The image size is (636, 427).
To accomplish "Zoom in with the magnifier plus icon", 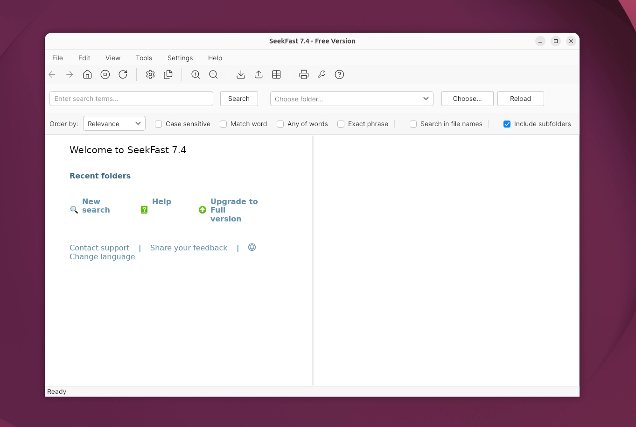I will click(x=196, y=75).
